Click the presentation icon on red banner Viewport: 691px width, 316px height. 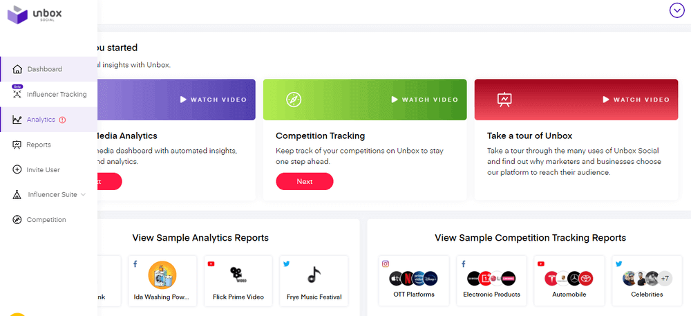click(504, 100)
